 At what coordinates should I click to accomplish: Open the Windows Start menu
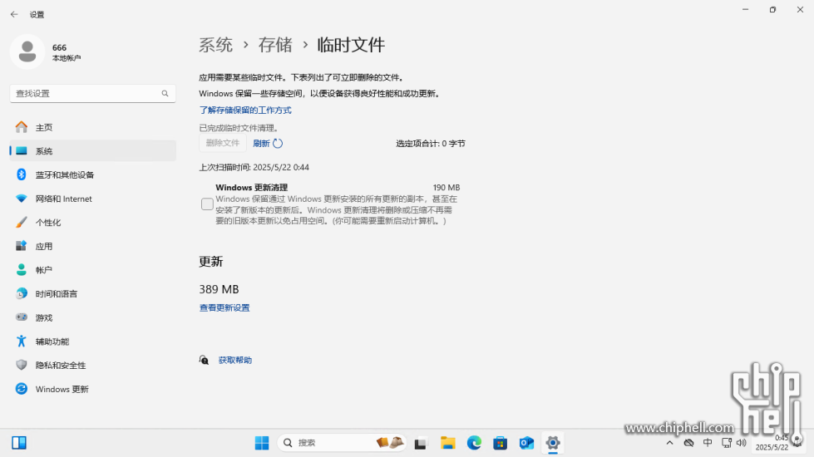(262, 443)
